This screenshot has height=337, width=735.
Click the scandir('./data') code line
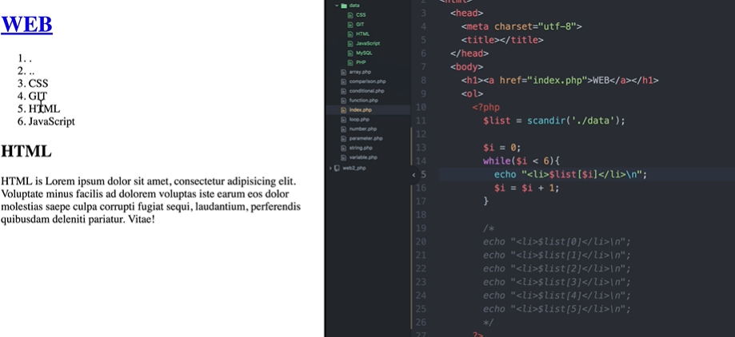(x=554, y=121)
